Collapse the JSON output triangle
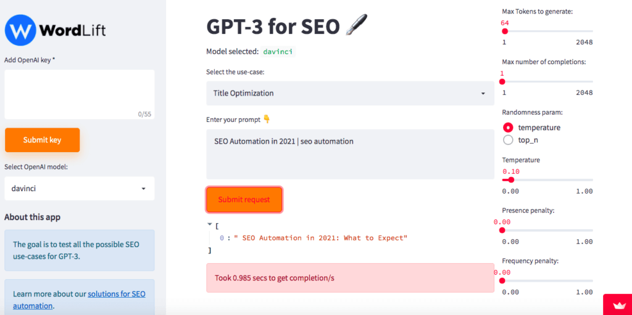Image resolution: width=632 pixels, height=315 pixels. pyautogui.click(x=209, y=224)
